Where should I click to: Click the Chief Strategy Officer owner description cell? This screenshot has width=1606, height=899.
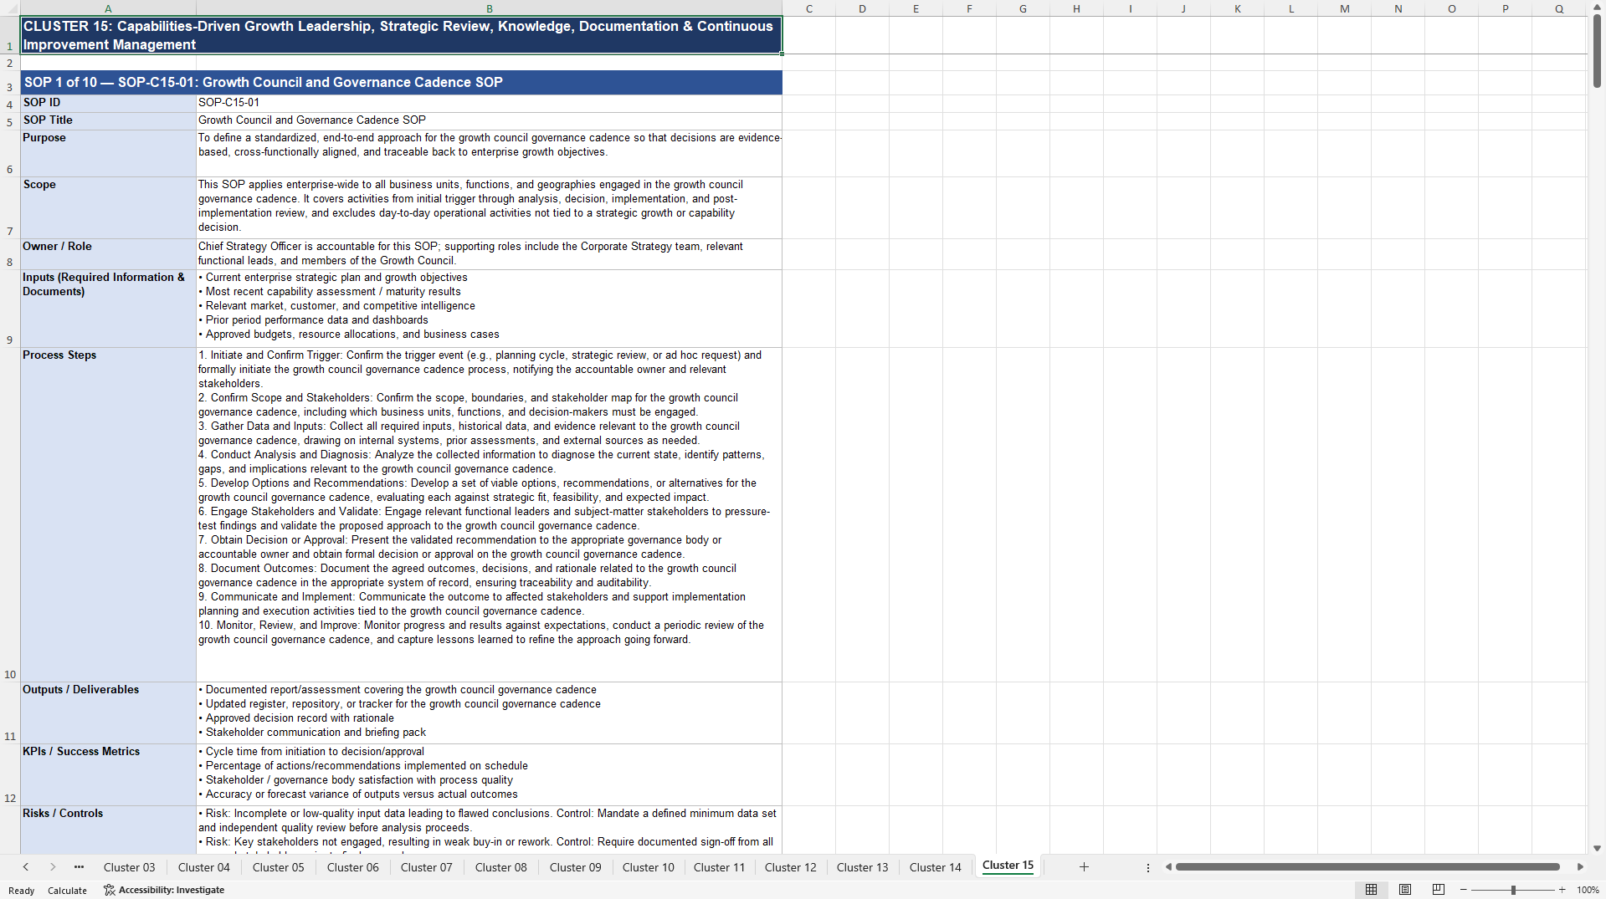pos(489,254)
